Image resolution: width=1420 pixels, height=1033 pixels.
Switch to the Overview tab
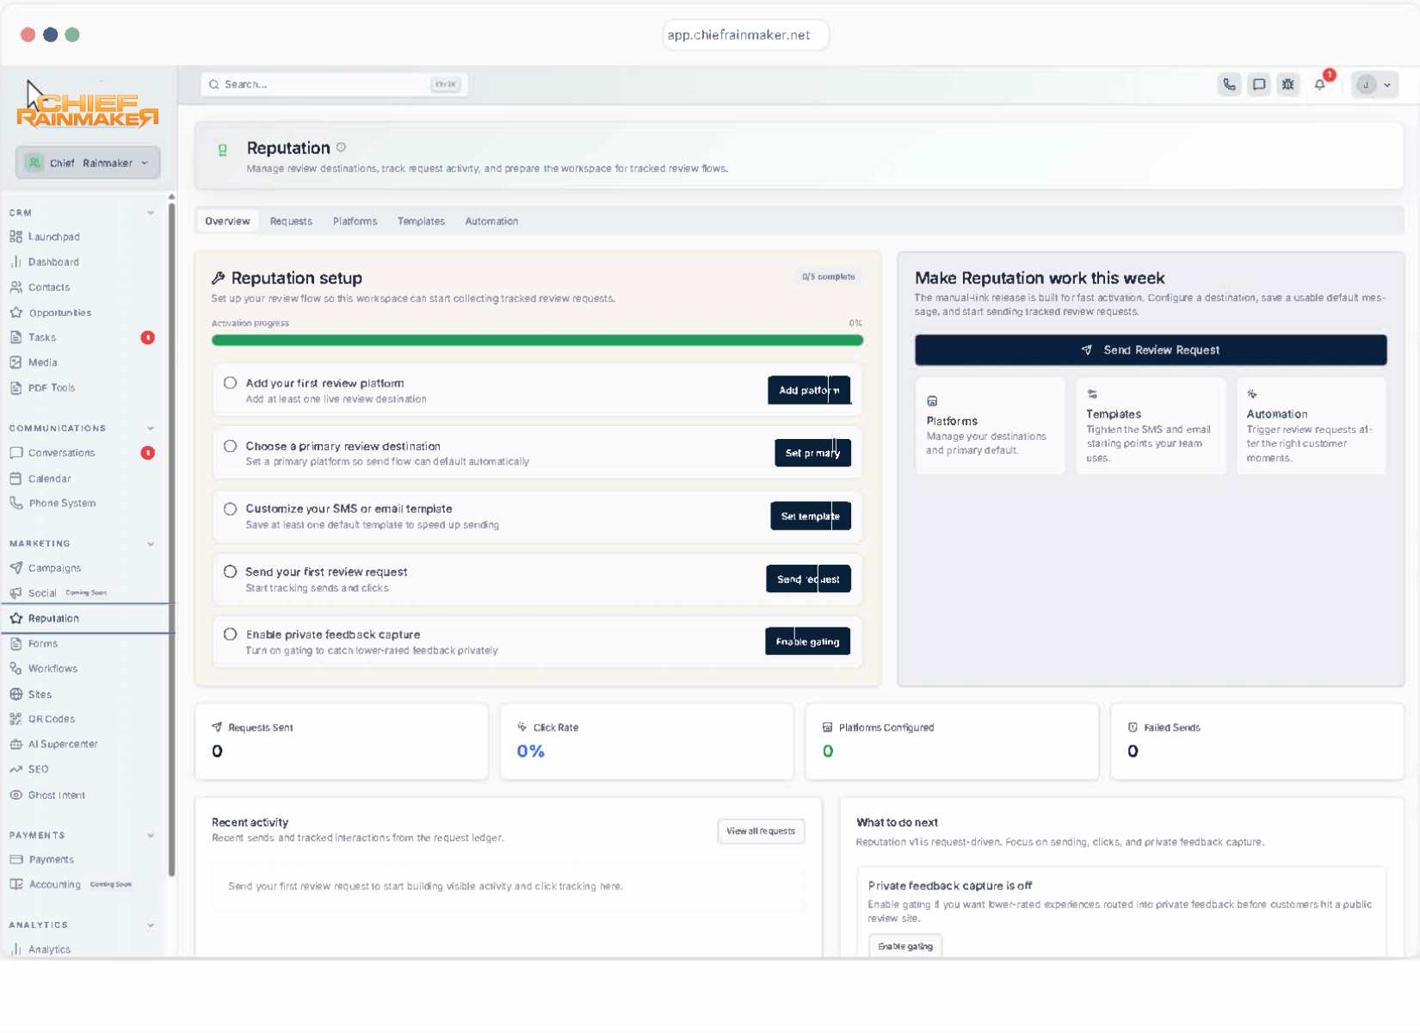(227, 221)
